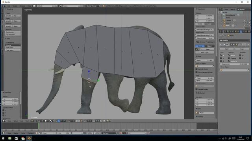Open the Render properties tab icon
The image size is (252, 141).
coord(225,31)
